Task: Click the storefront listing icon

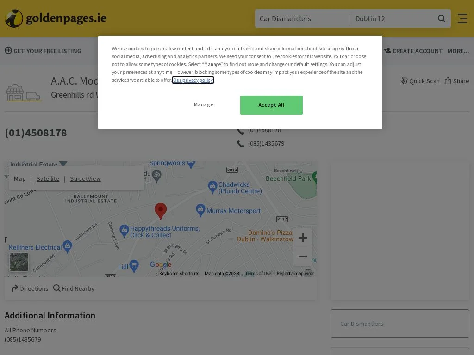Action: (x=23, y=92)
